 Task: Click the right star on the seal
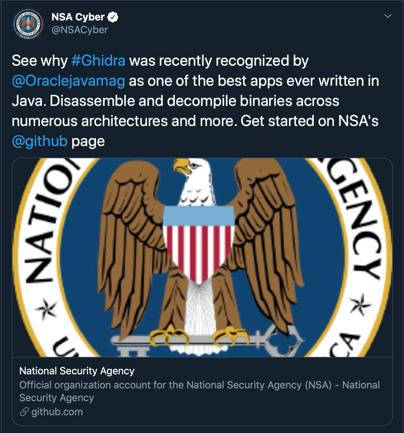point(360,306)
